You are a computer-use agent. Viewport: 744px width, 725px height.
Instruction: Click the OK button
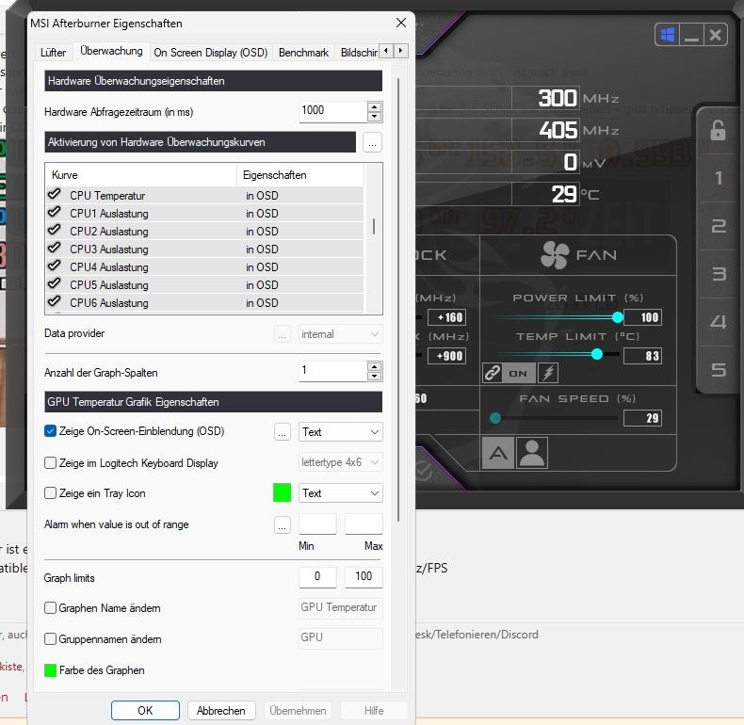(x=145, y=710)
